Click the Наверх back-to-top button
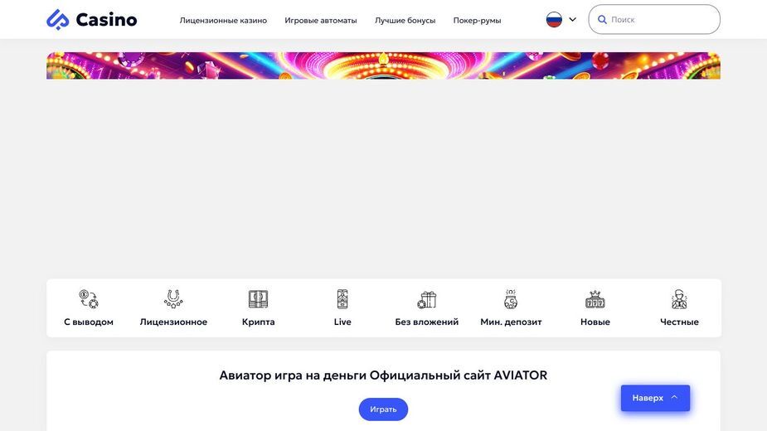767x431 pixels. click(x=655, y=398)
